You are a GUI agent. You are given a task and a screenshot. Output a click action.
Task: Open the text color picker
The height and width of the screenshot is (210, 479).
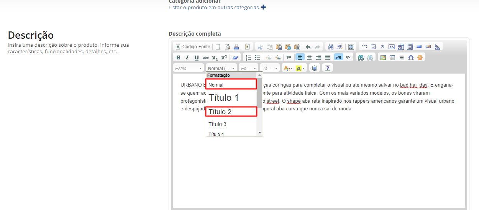[288, 68]
